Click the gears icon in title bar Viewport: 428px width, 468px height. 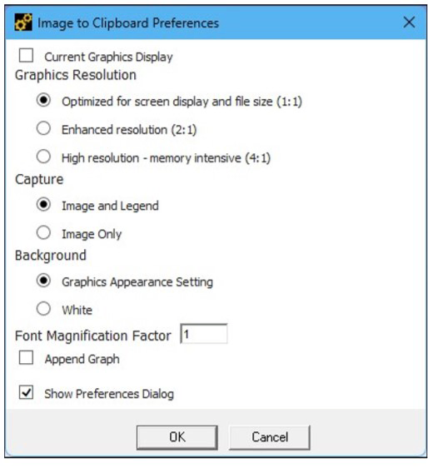pos(23,22)
